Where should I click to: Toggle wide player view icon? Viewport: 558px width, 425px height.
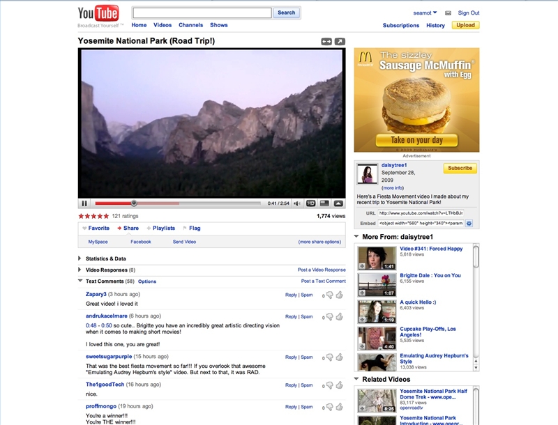pyautogui.click(x=326, y=42)
